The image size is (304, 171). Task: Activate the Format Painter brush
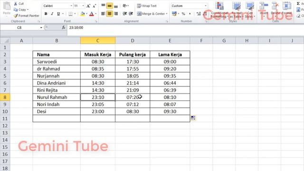[16, 16]
